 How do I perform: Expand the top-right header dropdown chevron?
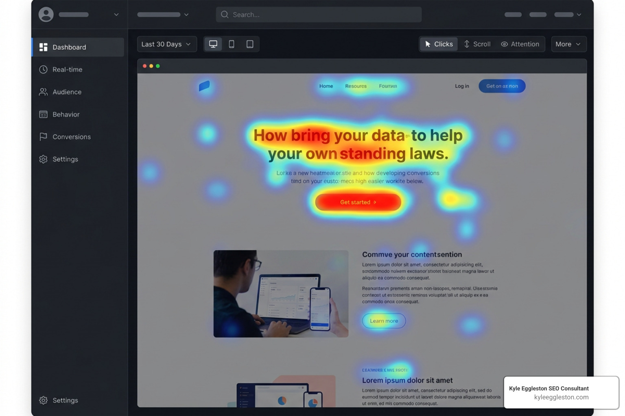click(x=579, y=15)
